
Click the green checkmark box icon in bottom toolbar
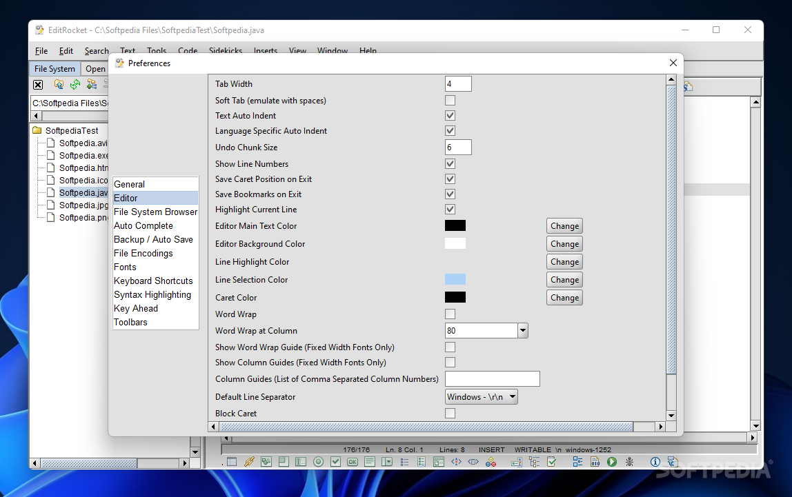point(335,461)
